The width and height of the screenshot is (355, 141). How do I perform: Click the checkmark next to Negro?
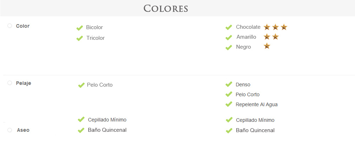(x=229, y=47)
